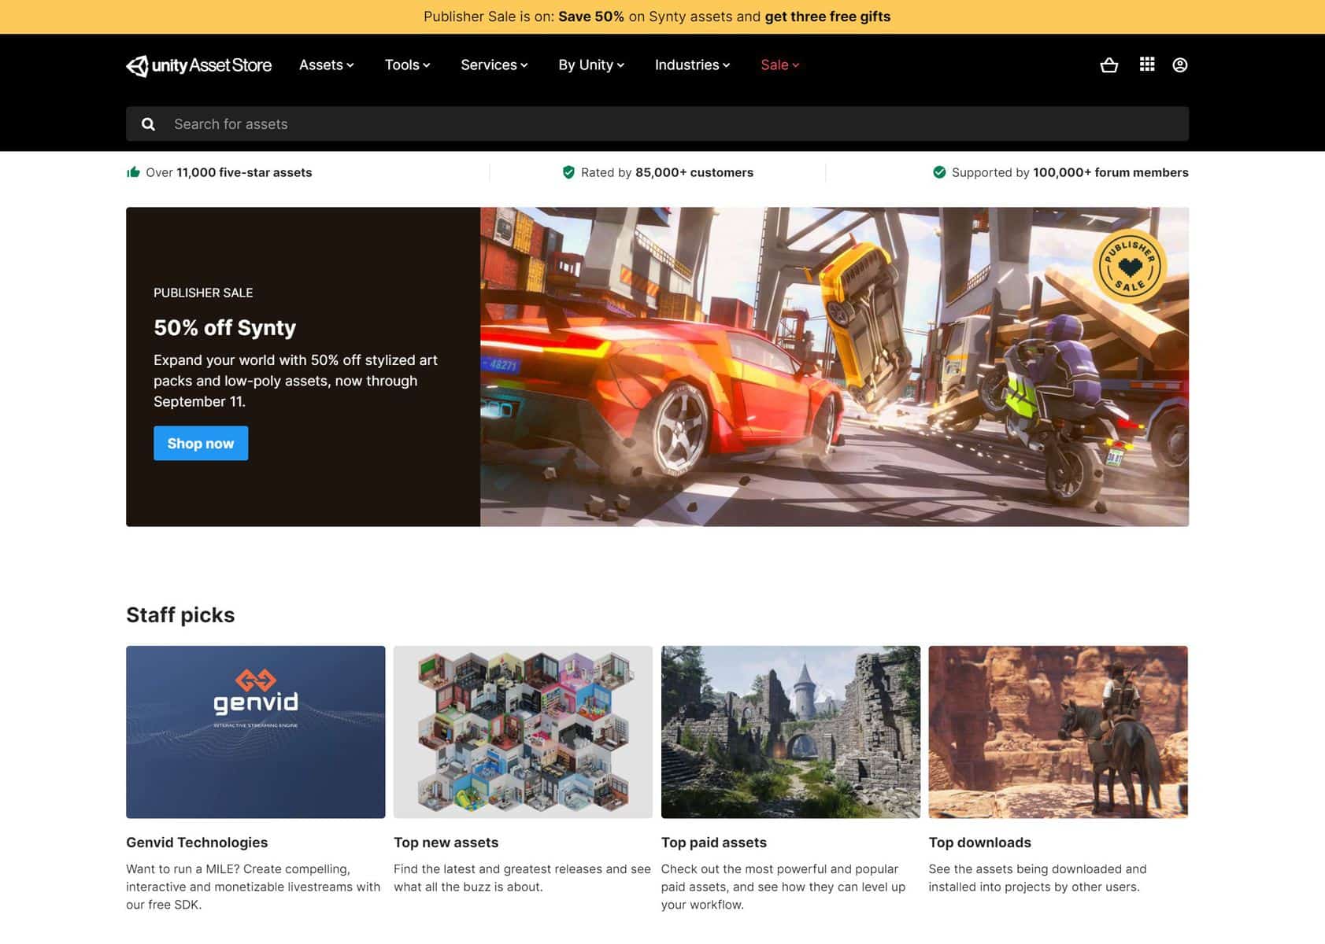This screenshot has height=944, width=1325.
Task: Click the thumbs-up five-star assets icon
Action: coord(133,172)
